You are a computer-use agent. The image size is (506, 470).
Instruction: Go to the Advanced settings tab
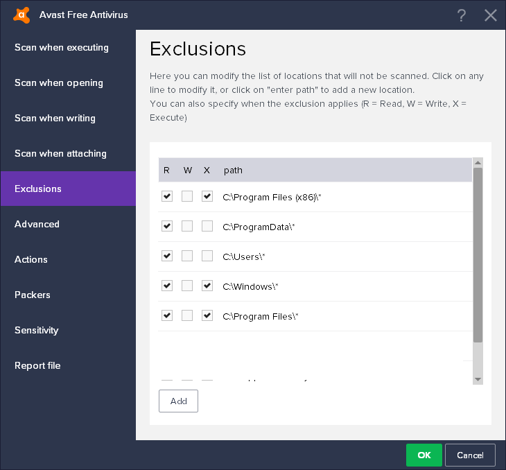coord(37,225)
